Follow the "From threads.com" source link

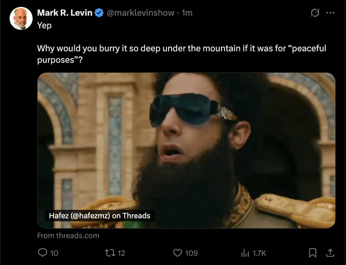coord(68,236)
